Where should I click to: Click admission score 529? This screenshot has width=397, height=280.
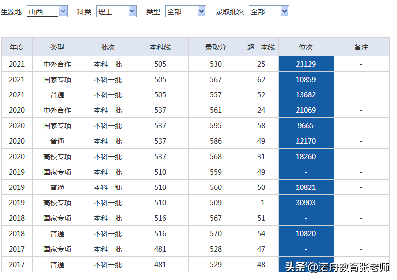pos(216,264)
